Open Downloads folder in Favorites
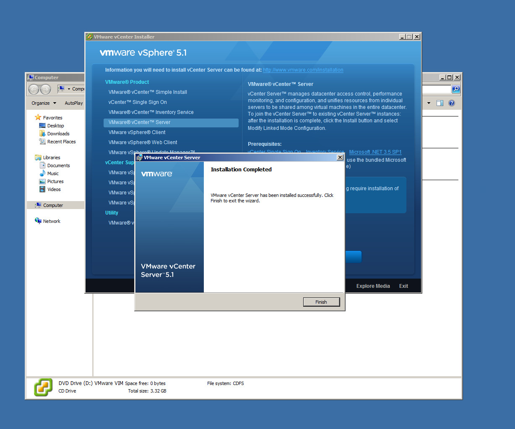Viewport: 515px width, 429px height. click(x=58, y=134)
